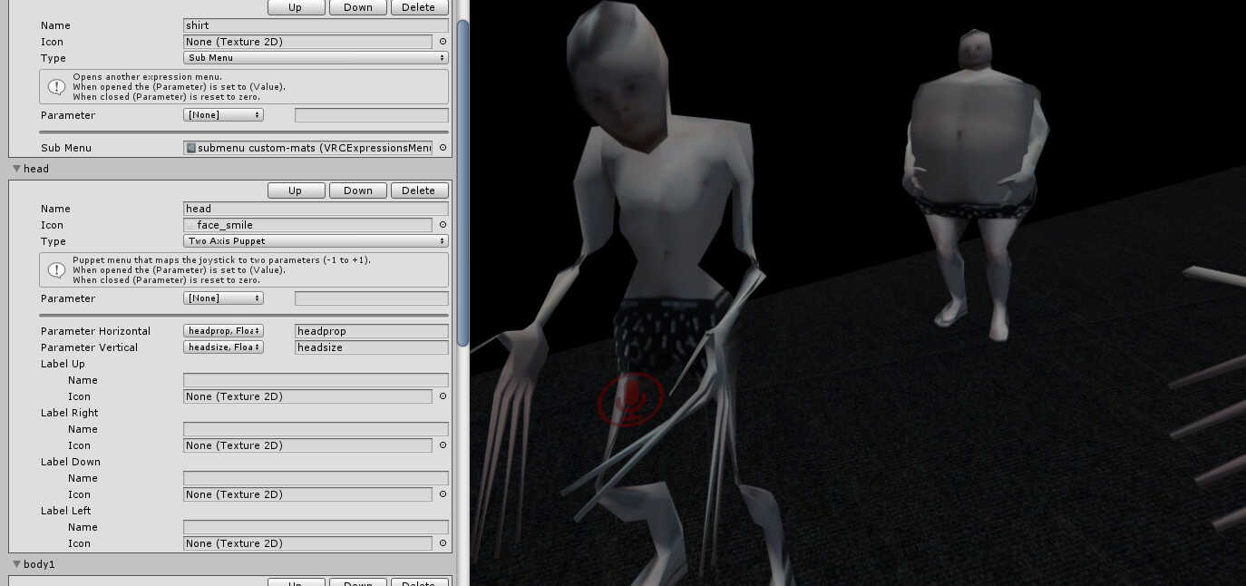The height and width of the screenshot is (586, 1246).
Task: Open object picker for the Sub Menu field
Action: click(x=443, y=148)
